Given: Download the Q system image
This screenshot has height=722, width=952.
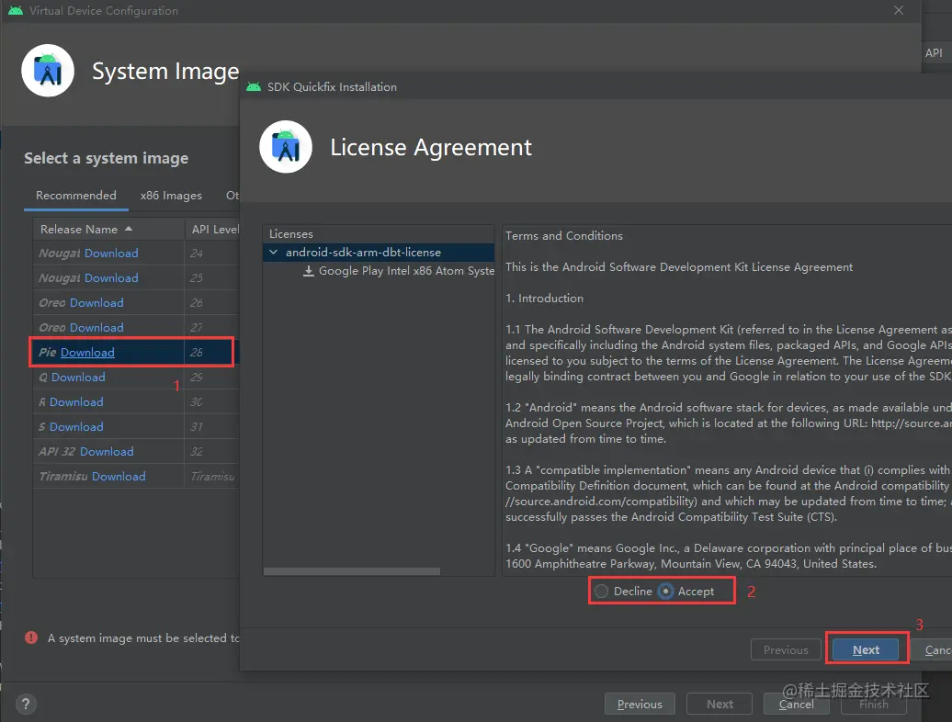Looking at the screenshot, I should pyautogui.click(x=78, y=378).
